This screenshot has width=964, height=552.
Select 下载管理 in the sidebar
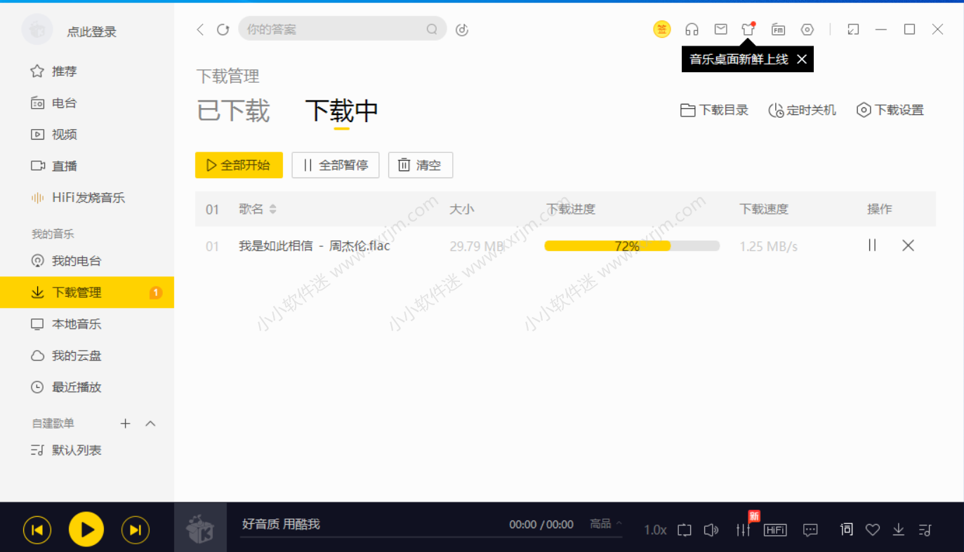87,292
